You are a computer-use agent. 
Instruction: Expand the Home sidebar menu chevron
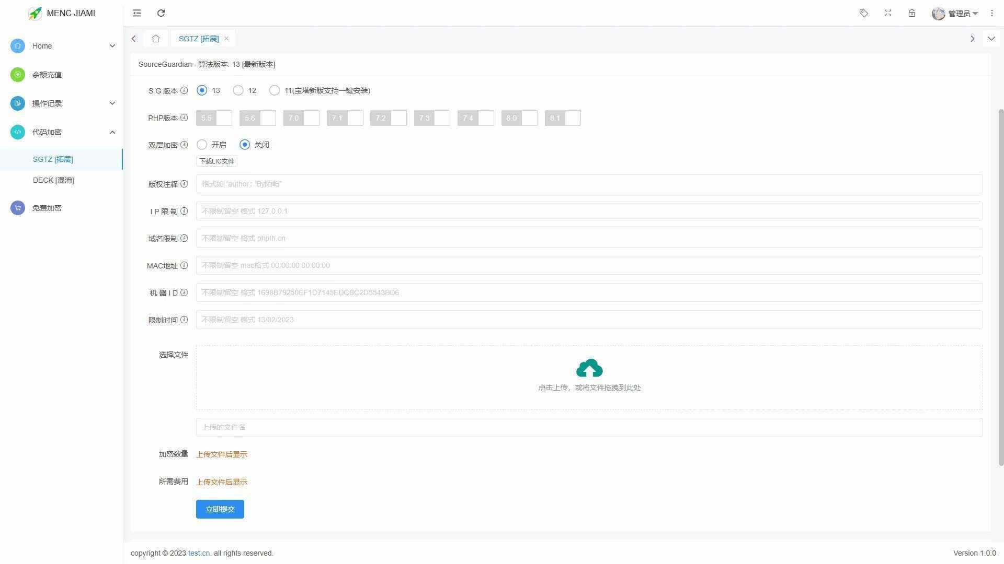pyautogui.click(x=112, y=46)
